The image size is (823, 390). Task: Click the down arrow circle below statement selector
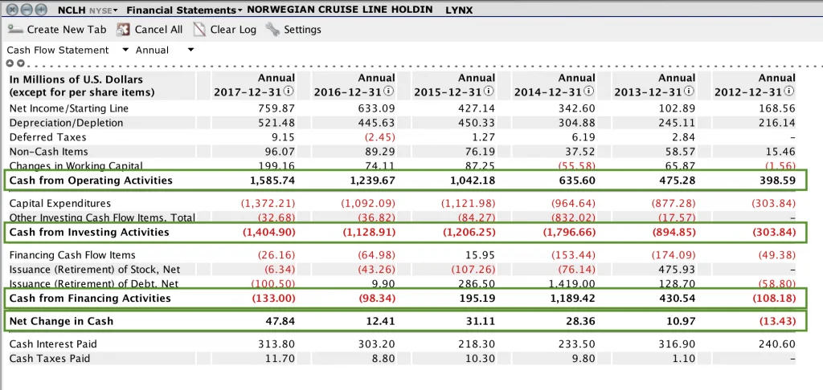point(20,63)
